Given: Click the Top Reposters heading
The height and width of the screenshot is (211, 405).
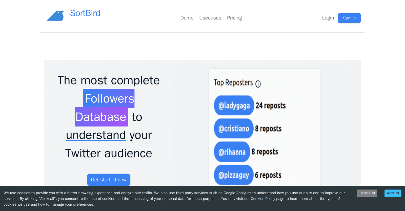Looking at the screenshot, I should click(233, 83).
